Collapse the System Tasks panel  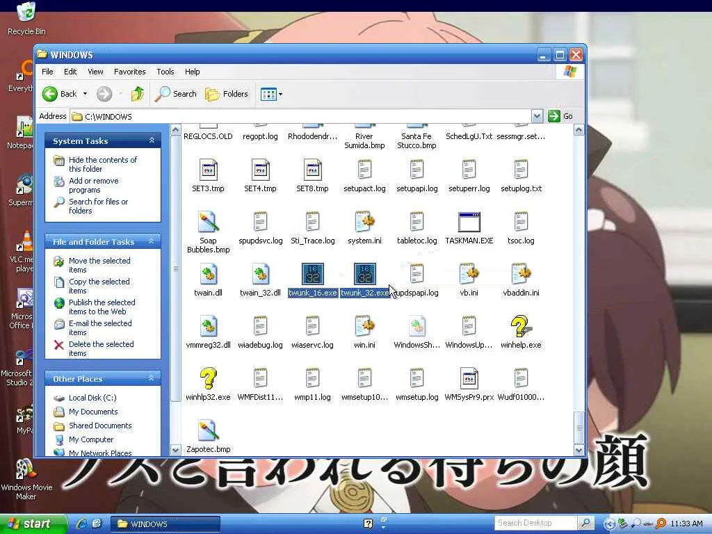[152, 140]
